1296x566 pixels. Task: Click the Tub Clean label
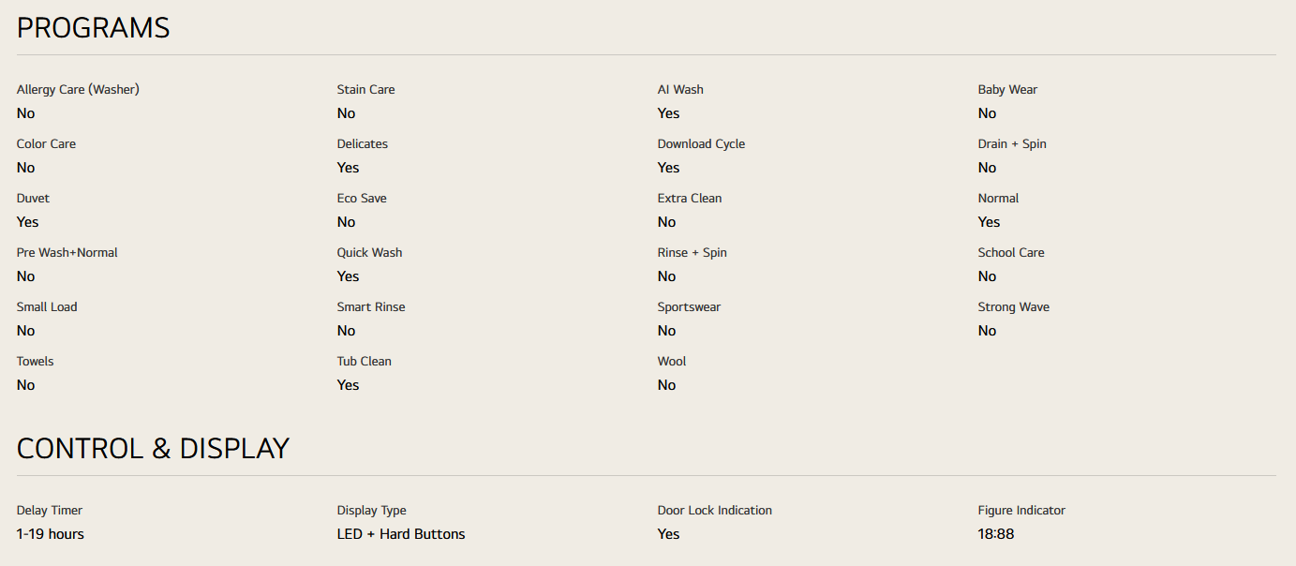365,362
